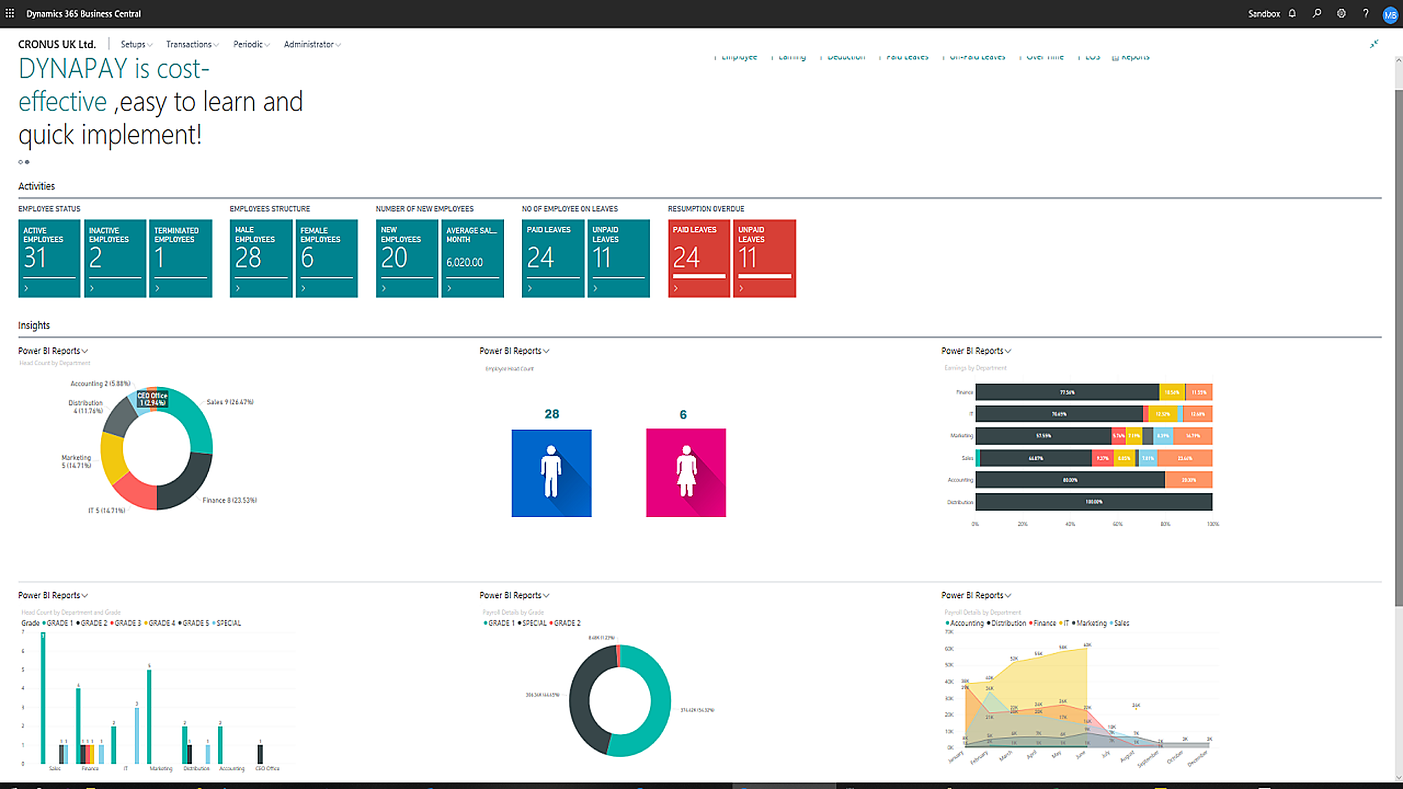
Task: Click the SPECIAL legend item in bar chart
Action: [226, 623]
